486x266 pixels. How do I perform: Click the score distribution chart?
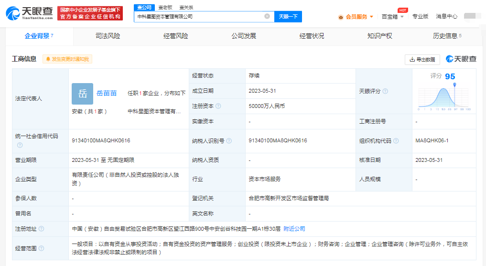click(x=444, y=97)
